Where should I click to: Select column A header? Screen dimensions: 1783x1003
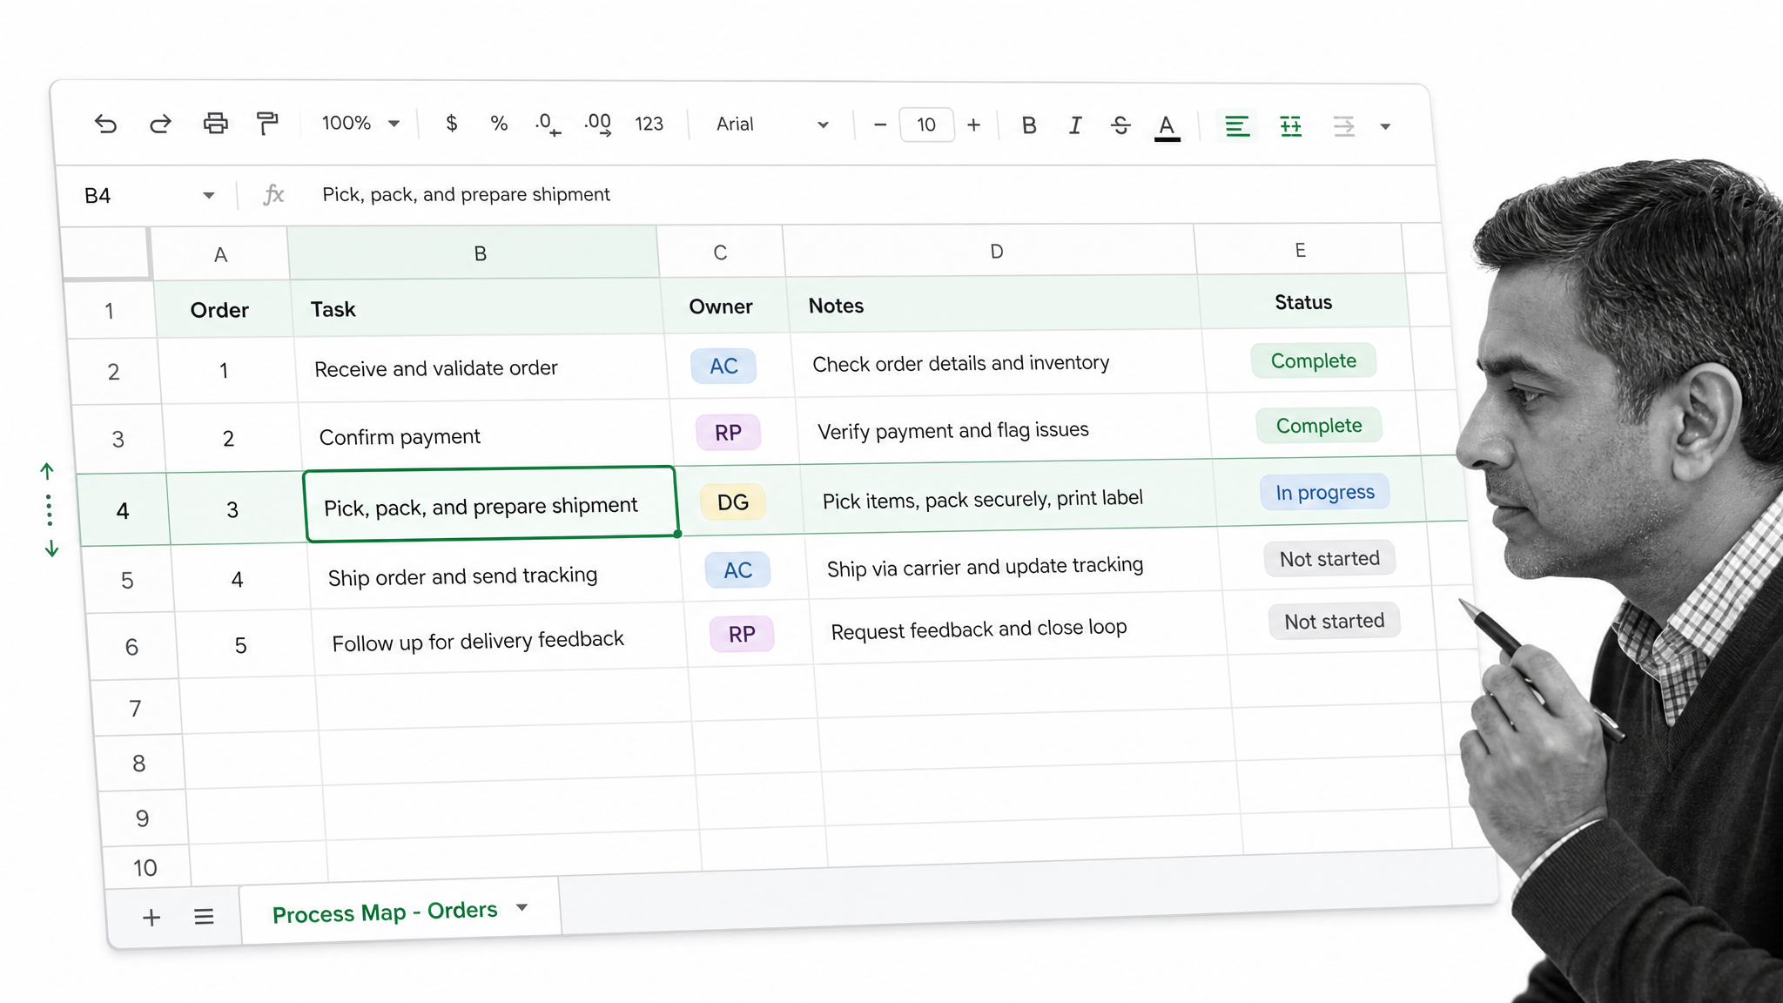[220, 254]
